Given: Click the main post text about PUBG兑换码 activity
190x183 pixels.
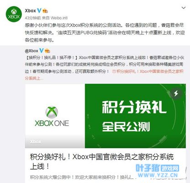Looking at the screenshot, I should click(105, 32).
